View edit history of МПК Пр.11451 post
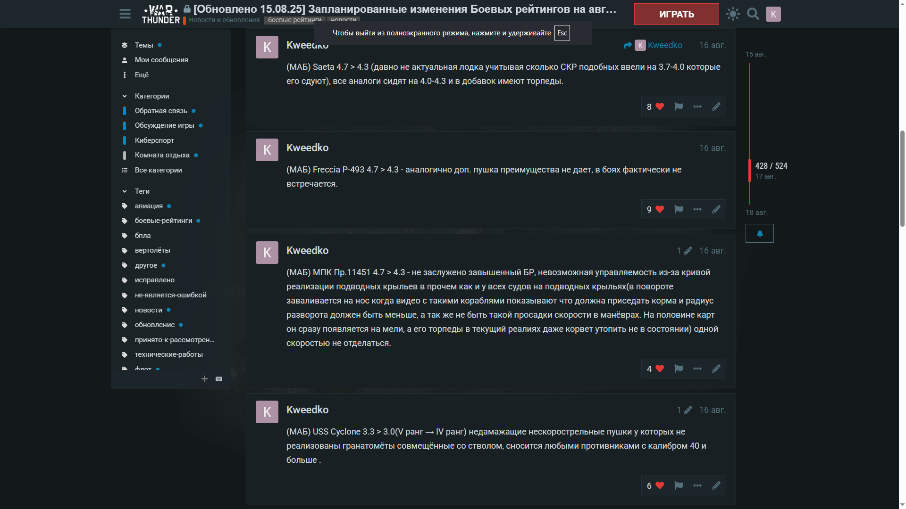 coord(684,251)
